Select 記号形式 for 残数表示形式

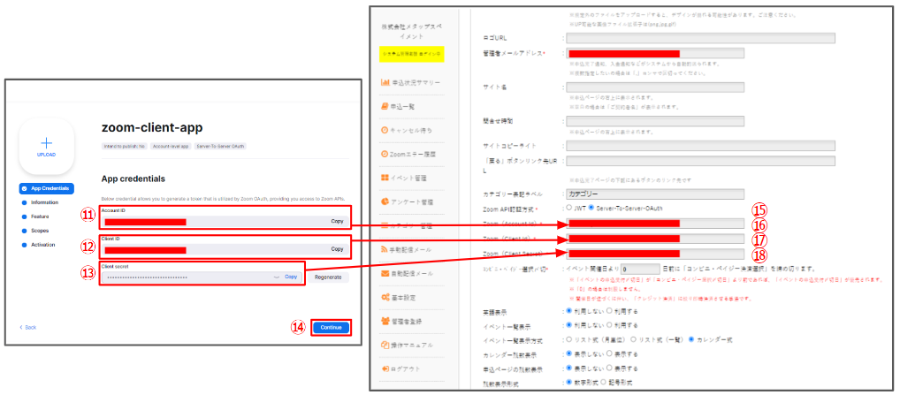[603, 382]
